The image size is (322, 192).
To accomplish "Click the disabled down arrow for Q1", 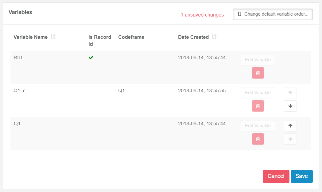I will tap(290, 139).
